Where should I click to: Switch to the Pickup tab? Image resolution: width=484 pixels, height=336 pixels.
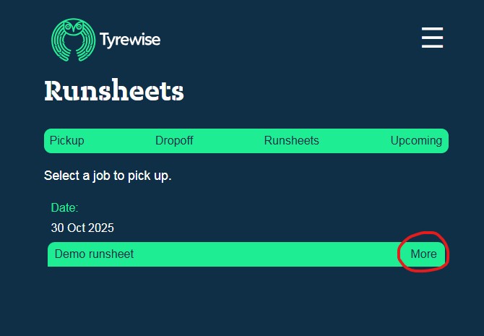(66, 141)
